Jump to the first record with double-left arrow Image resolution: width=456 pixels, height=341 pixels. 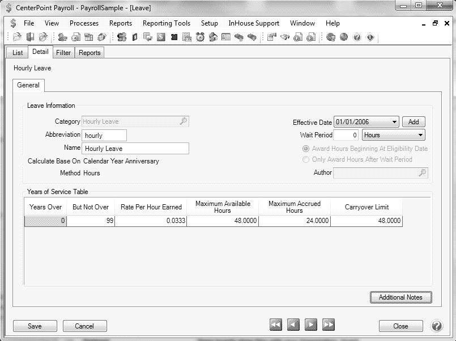coord(276,325)
